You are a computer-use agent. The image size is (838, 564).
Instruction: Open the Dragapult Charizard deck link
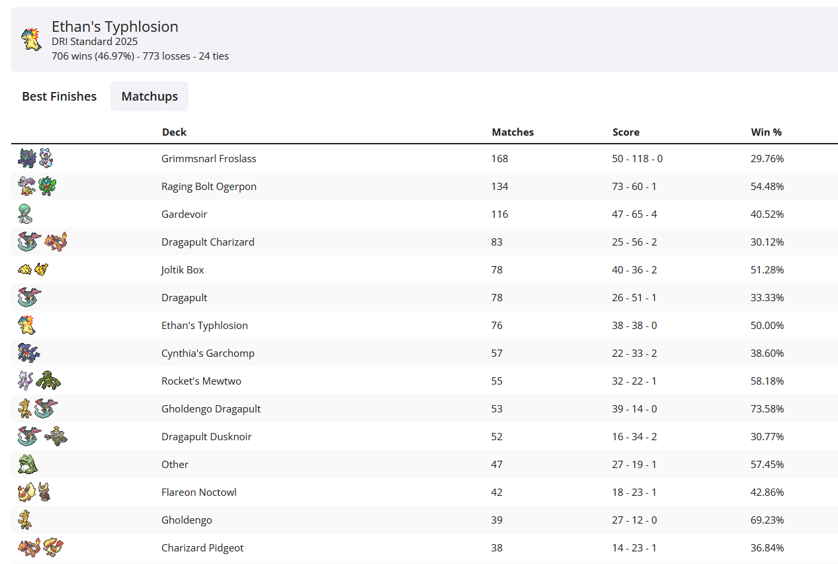[x=208, y=242]
